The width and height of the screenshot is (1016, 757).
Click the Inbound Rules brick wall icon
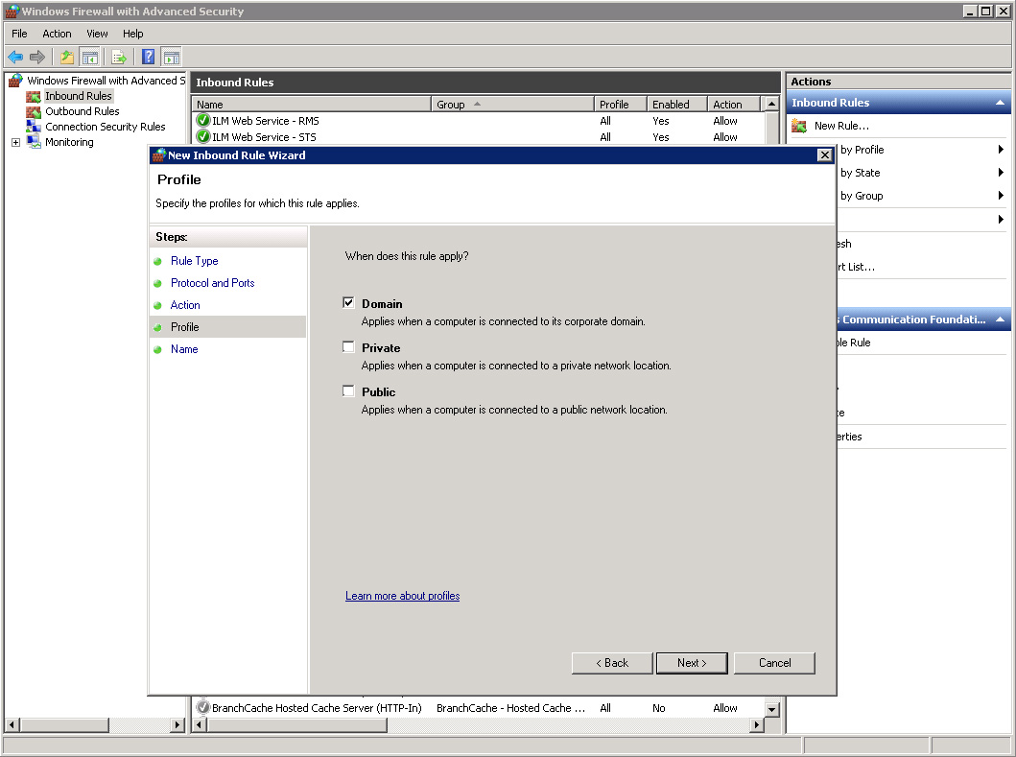click(x=33, y=97)
